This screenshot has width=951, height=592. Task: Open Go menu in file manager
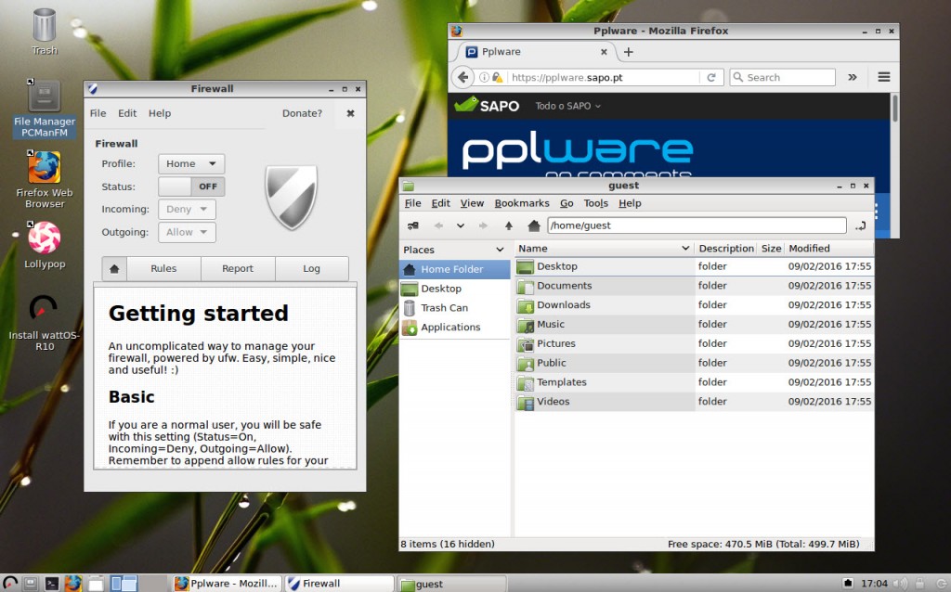pyautogui.click(x=567, y=203)
